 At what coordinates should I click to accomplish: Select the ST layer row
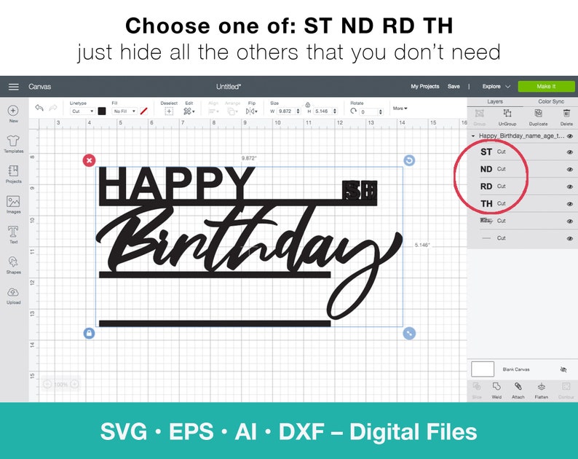point(523,152)
